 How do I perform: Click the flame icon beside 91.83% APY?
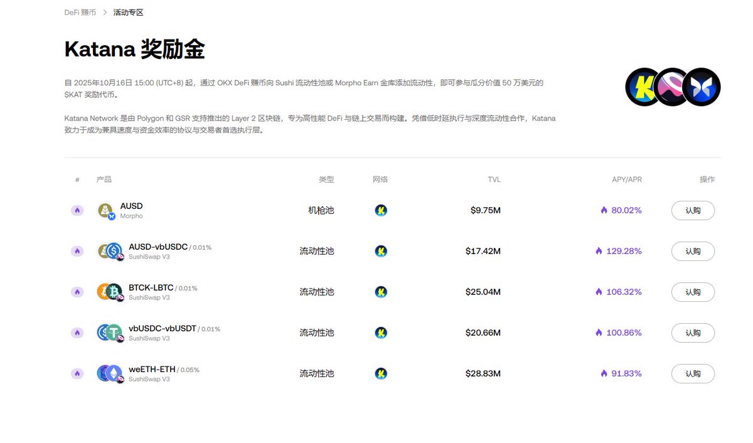pos(604,373)
